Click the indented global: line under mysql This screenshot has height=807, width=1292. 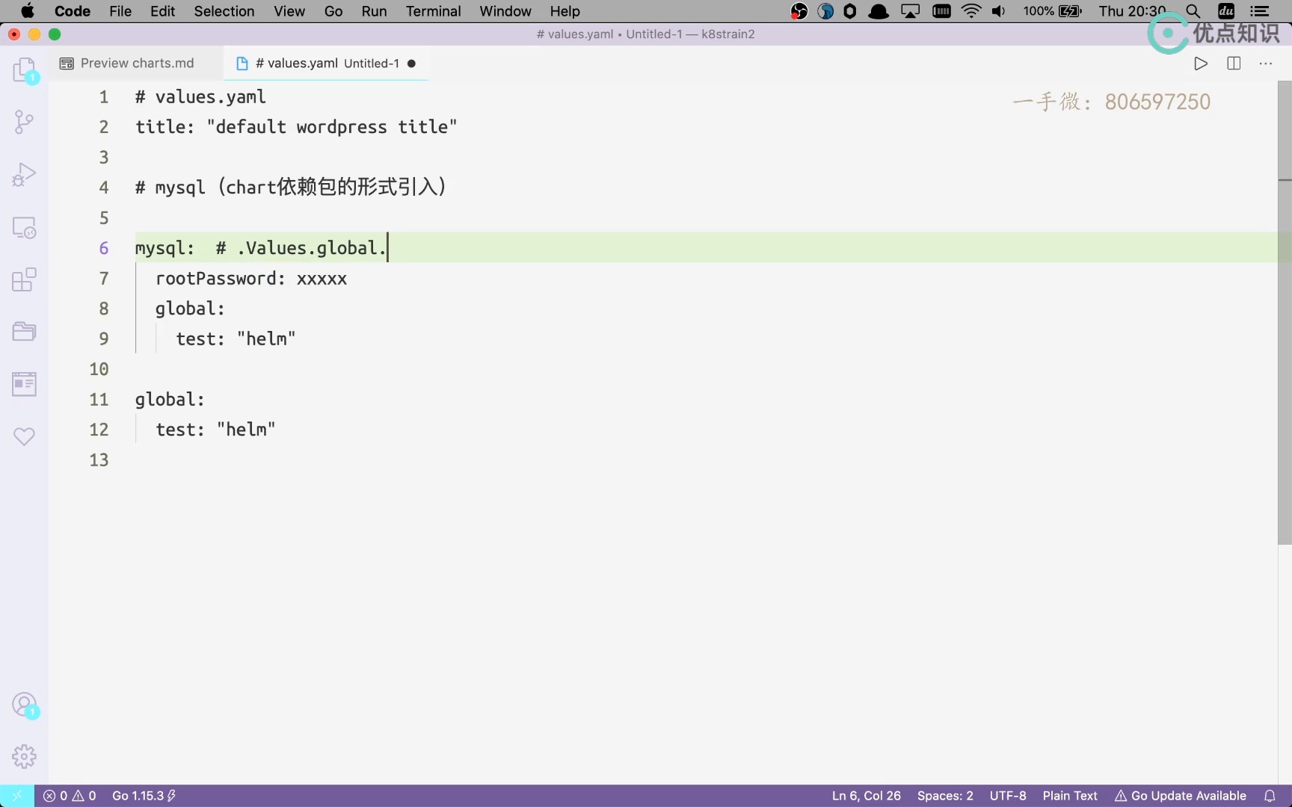tap(190, 309)
